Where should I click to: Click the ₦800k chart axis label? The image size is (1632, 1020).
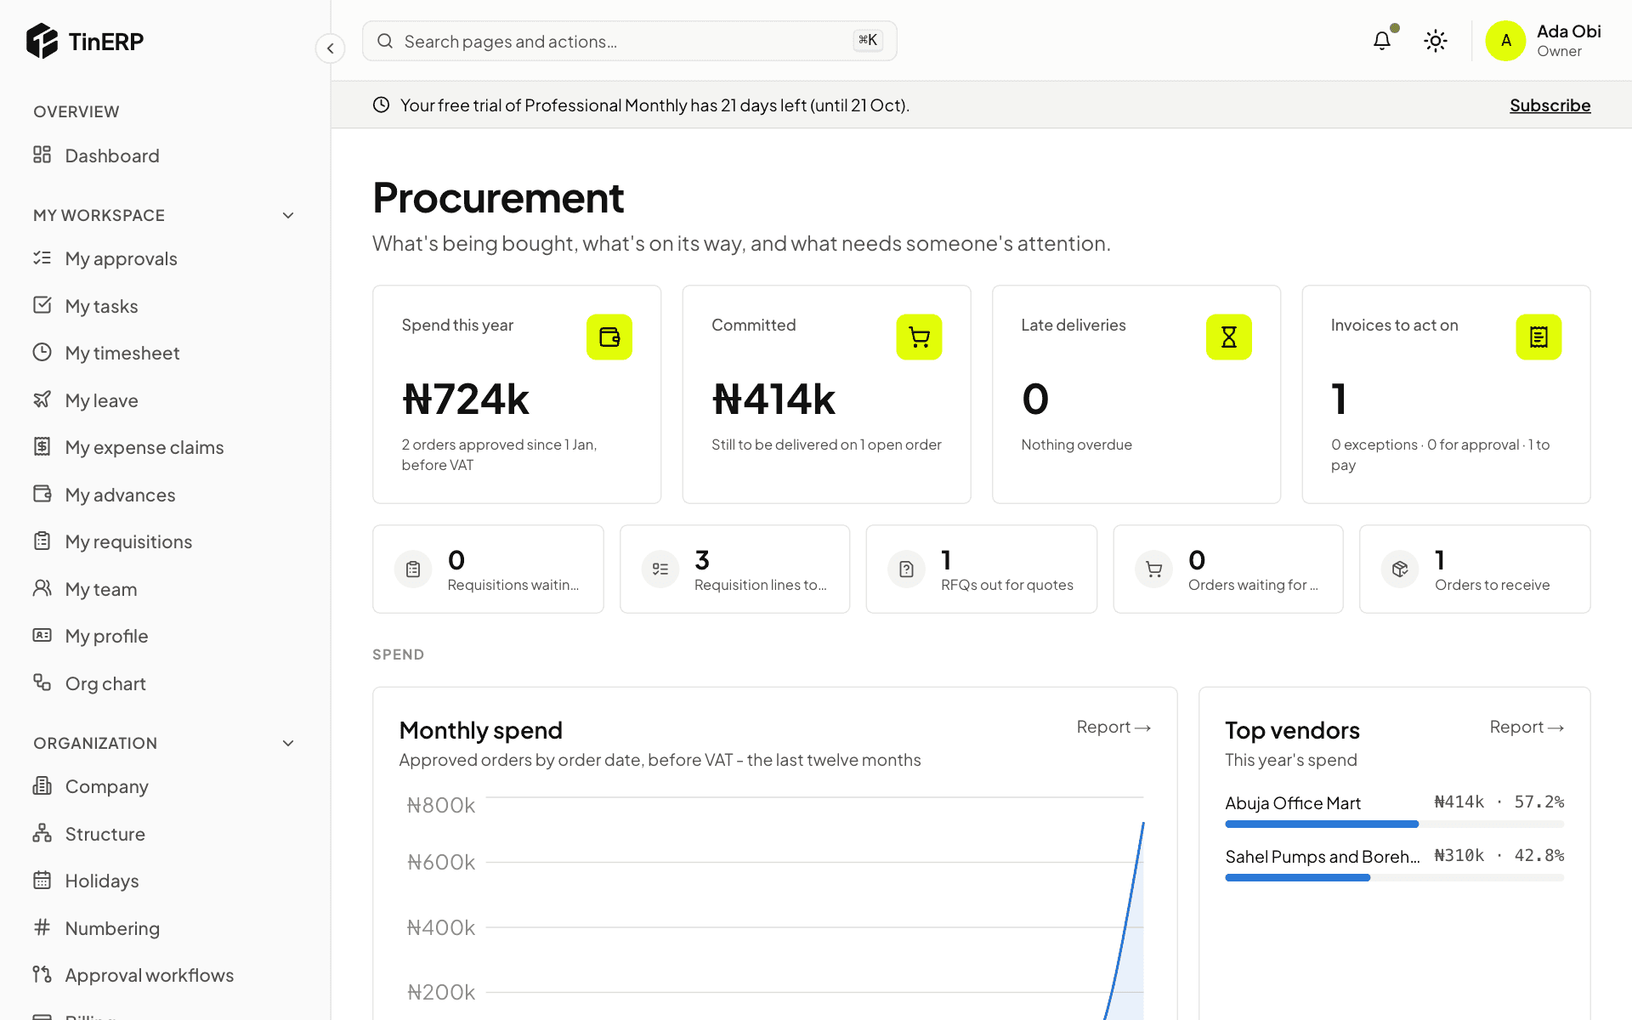pyautogui.click(x=441, y=805)
